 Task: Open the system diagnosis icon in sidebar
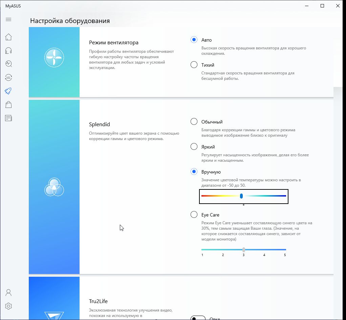8,64
